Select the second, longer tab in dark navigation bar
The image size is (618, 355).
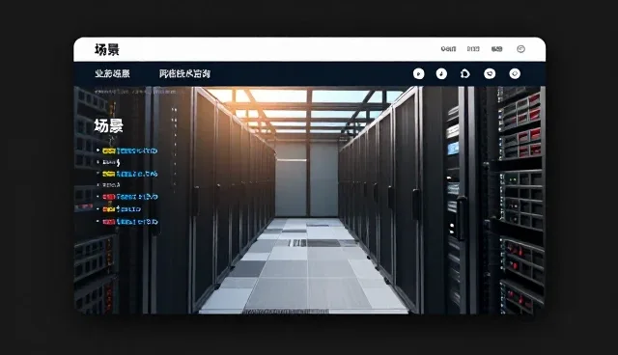pos(184,73)
